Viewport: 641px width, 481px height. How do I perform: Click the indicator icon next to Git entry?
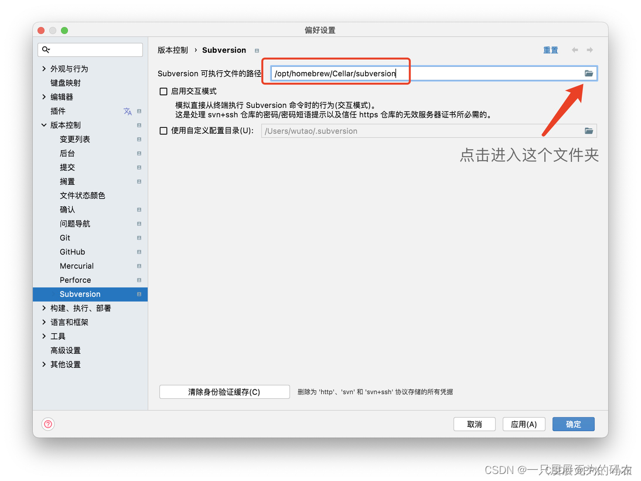[139, 238]
